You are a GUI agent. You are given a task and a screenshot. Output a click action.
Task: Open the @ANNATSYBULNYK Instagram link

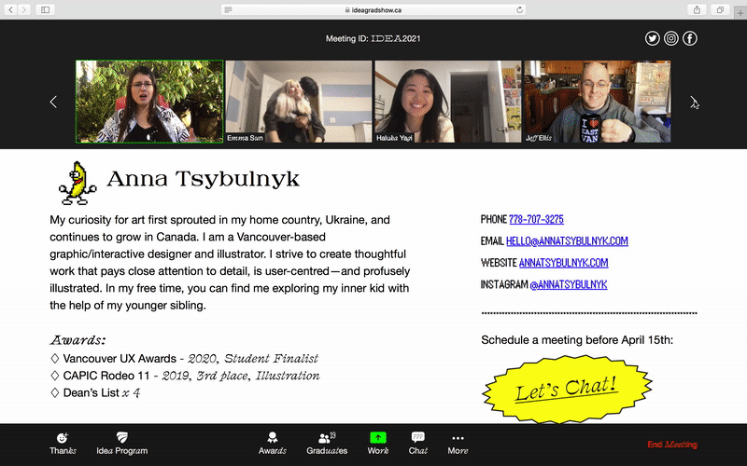coord(569,284)
